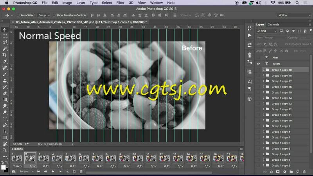Select the Eyedropper tool
This screenshot has width=313, height=176.
(5, 61)
